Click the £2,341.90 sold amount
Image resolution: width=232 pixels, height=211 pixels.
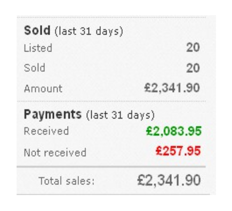[172, 88]
